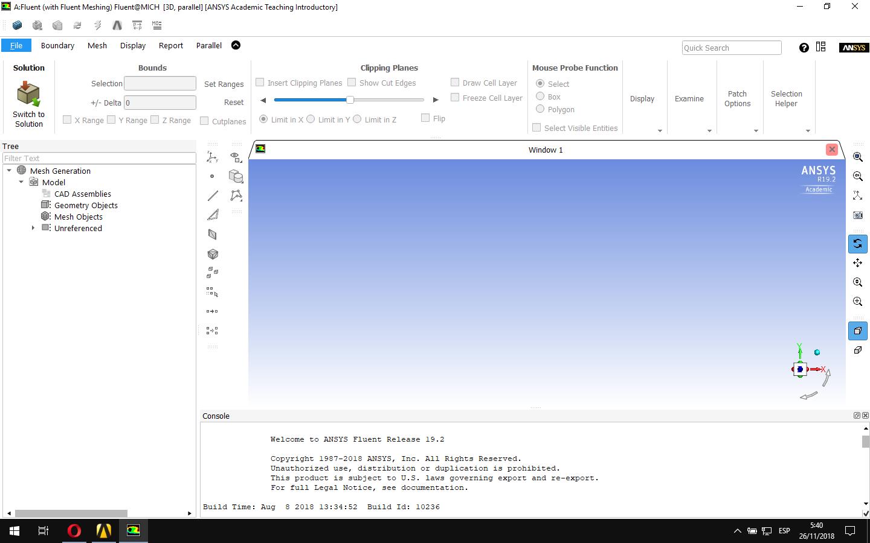Collapse the Mesh Generation tree node
The image size is (870, 543).
9,171
